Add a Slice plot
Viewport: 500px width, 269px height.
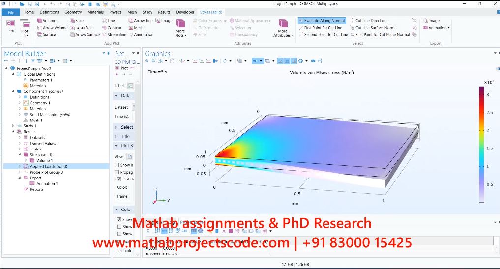pyautogui.click(x=77, y=21)
